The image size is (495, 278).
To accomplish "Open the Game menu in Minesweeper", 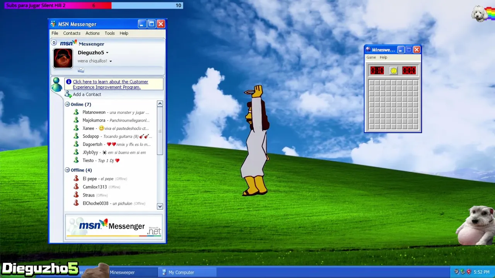I will 371,58.
